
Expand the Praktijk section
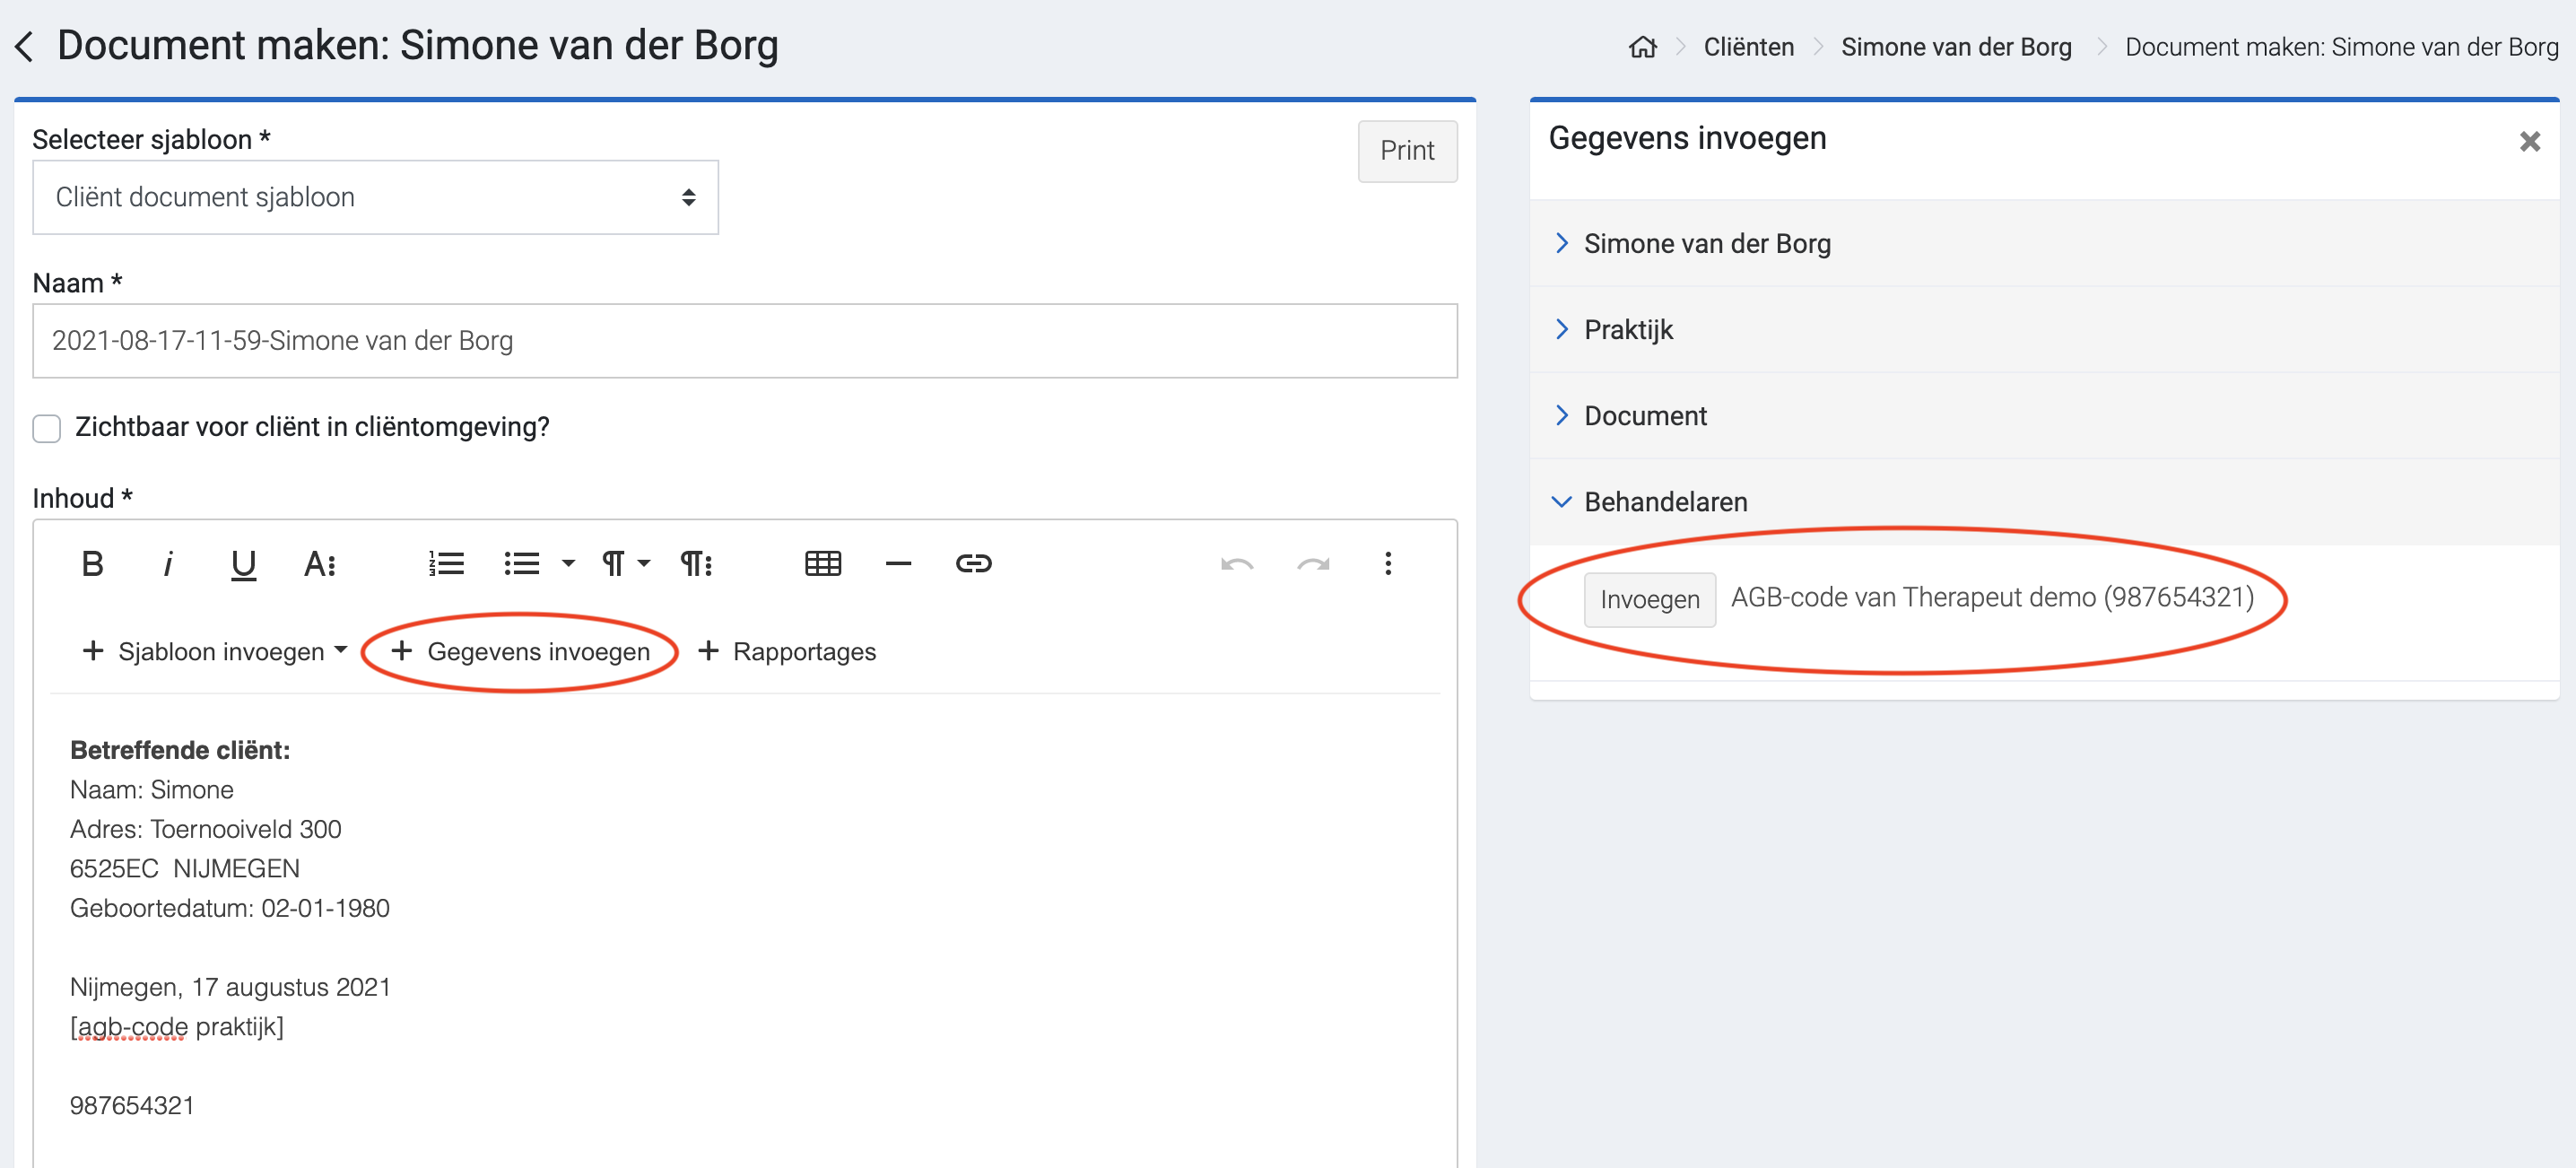[x=1627, y=329]
